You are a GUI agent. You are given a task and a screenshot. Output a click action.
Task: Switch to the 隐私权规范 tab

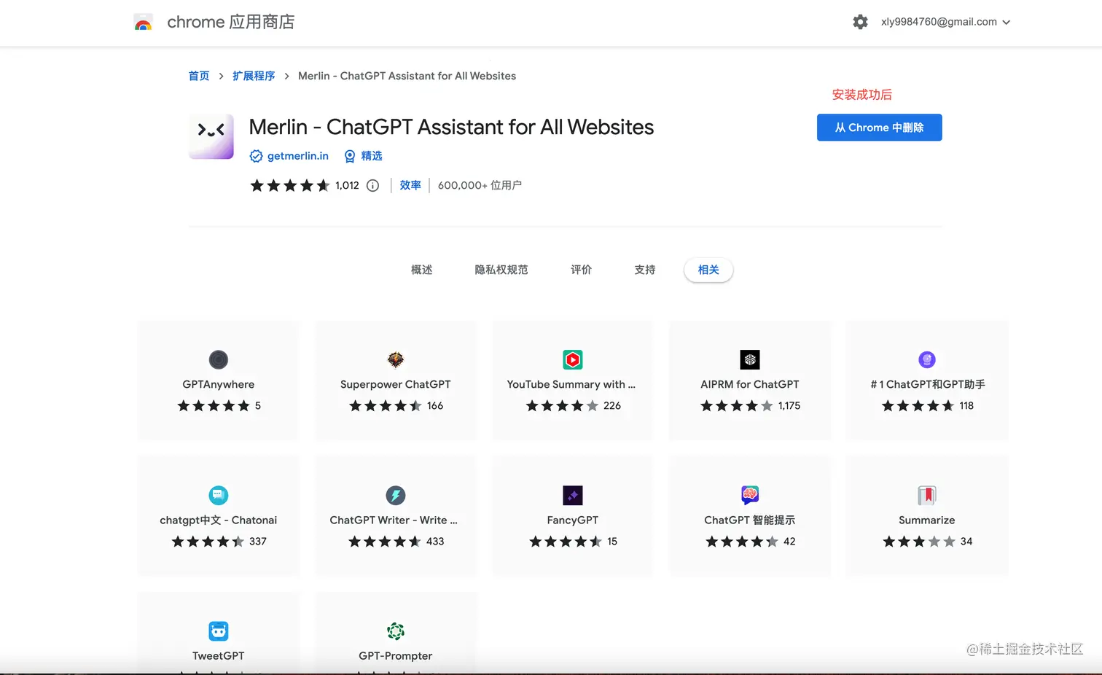[x=501, y=270]
